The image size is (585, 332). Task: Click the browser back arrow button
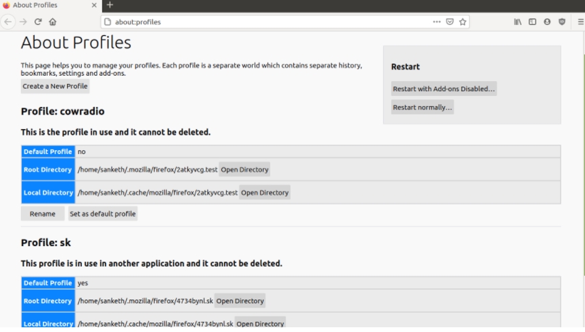(8, 22)
